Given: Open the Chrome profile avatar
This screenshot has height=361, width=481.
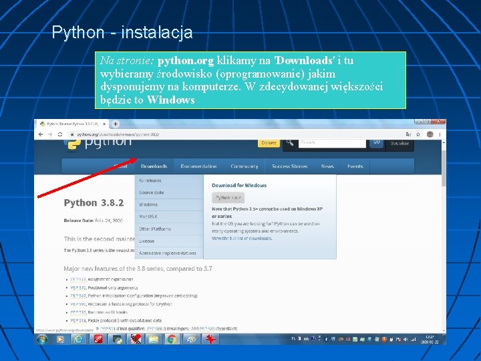Looking at the screenshot, I should tap(430, 134).
